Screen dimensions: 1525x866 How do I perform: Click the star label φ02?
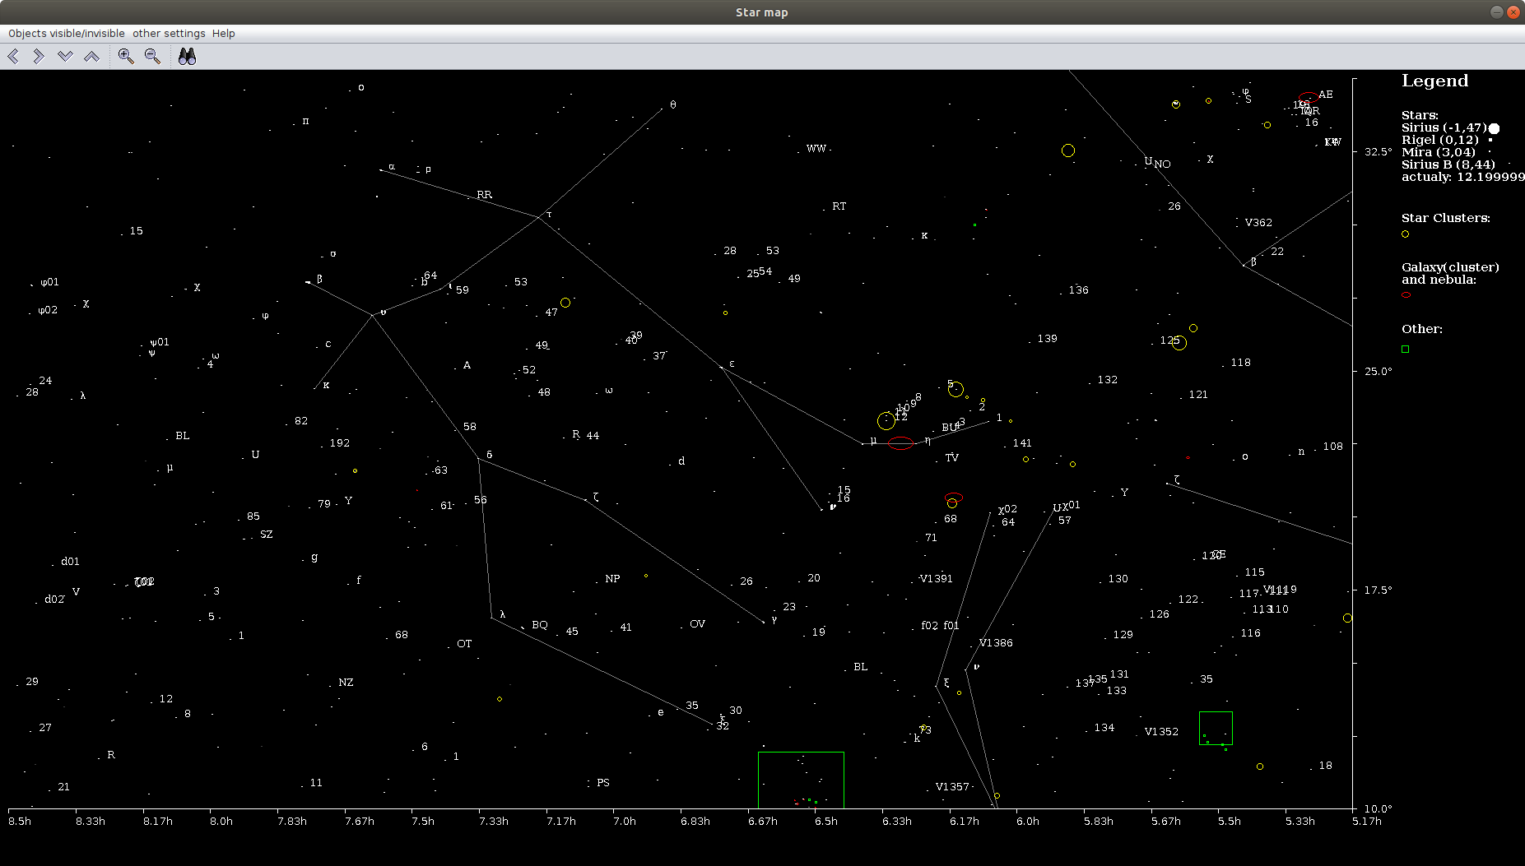(x=48, y=311)
